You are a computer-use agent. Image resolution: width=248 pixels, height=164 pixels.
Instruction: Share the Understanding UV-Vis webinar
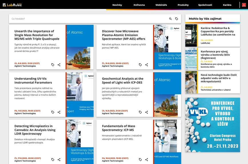(x=59, y=112)
